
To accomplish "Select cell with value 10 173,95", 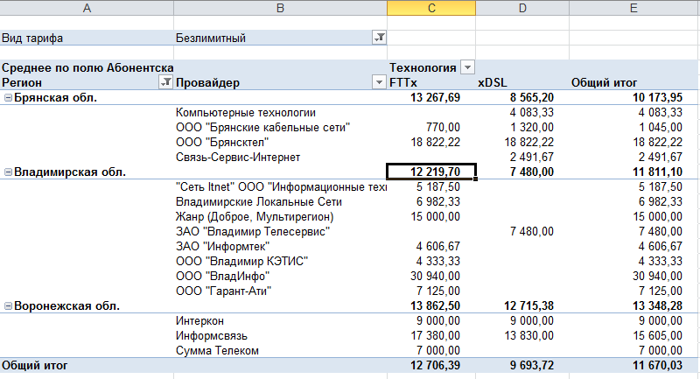I will pos(634,98).
